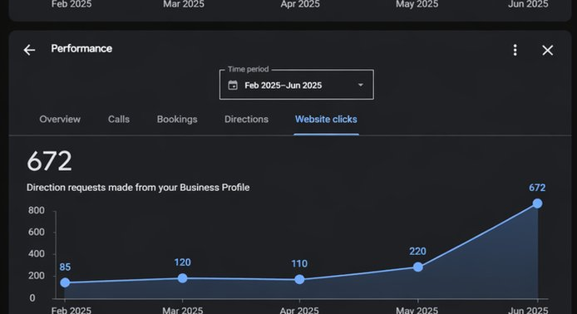Image resolution: width=577 pixels, height=314 pixels.
Task: Click the 120 value label on chart
Action: point(183,262)
